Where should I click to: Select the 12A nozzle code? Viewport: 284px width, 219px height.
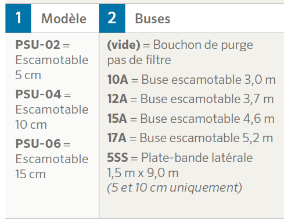(x=117, y=99)
